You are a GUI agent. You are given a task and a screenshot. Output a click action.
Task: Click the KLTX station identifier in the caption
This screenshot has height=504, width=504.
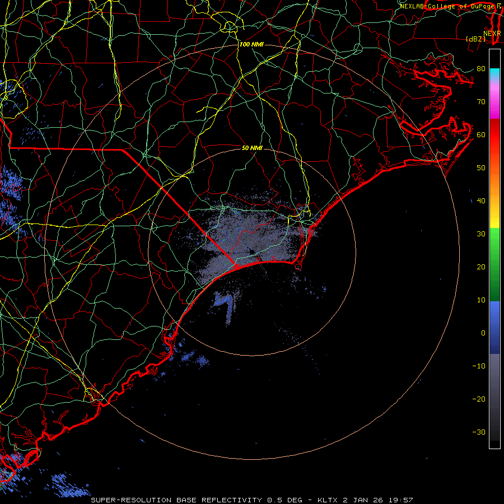point(328,500)
